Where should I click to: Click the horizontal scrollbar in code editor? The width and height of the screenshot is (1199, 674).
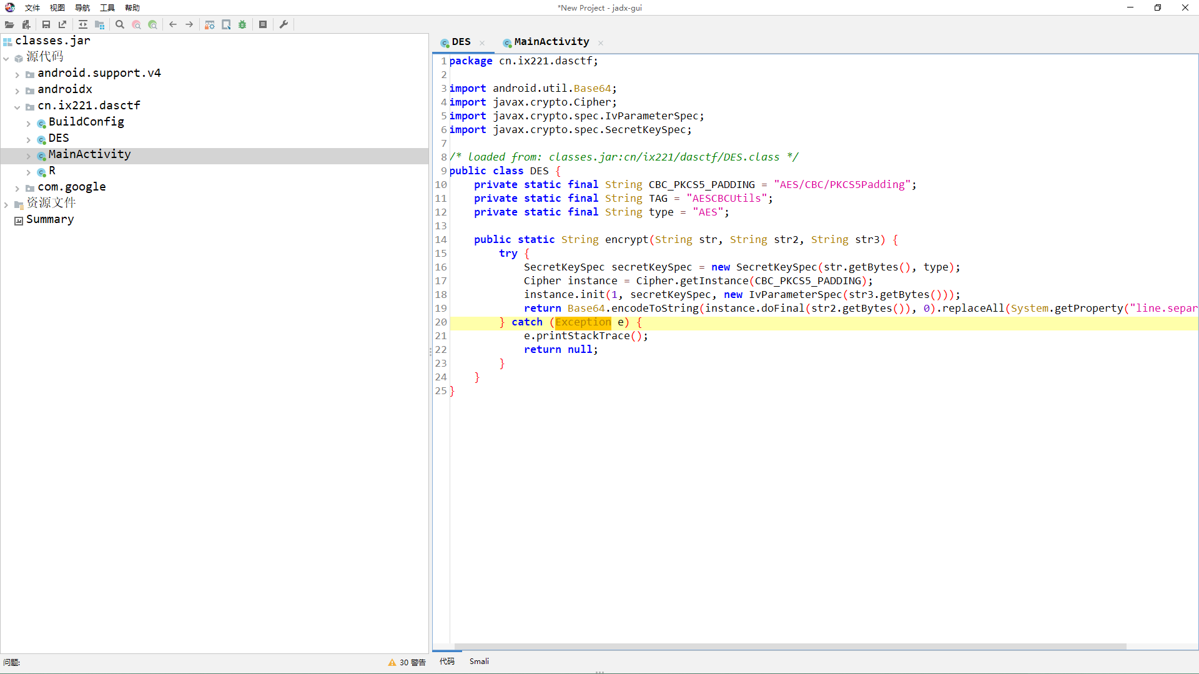pos(790,647)
